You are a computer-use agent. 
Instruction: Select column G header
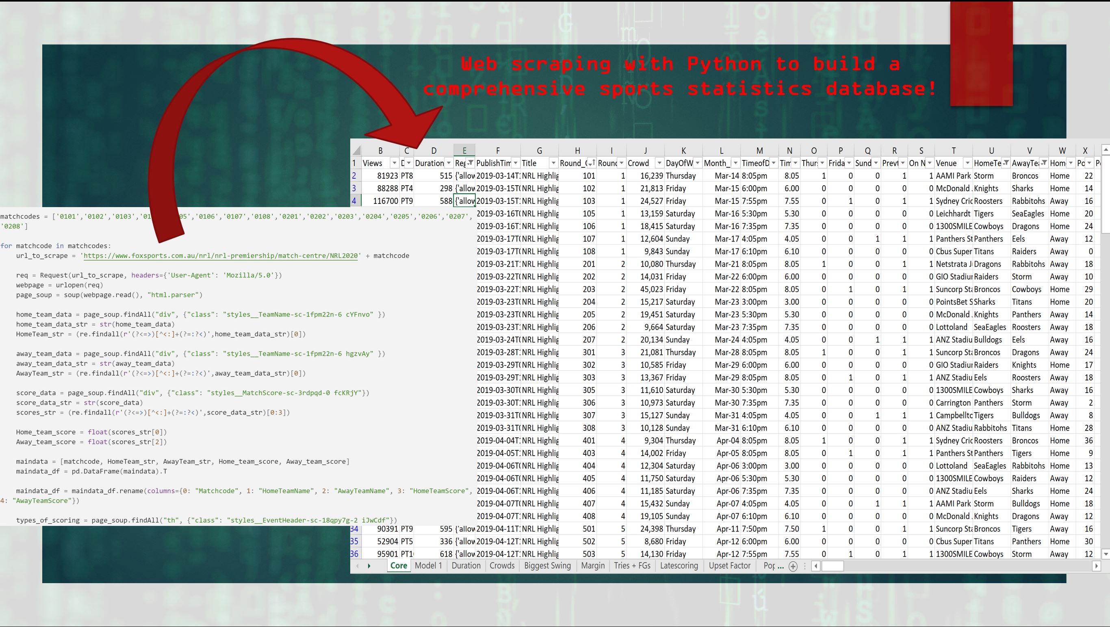click(539, 150)
